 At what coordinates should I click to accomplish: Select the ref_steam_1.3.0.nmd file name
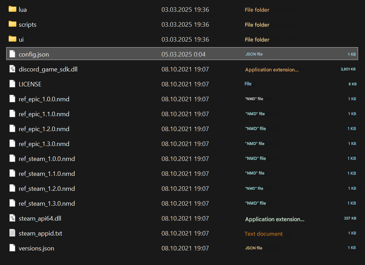[x=47, y=204]
